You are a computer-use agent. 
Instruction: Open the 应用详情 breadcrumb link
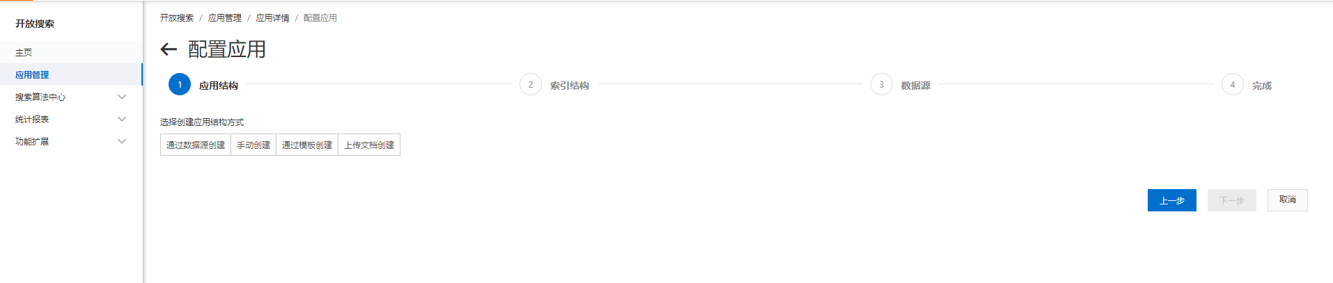(x=272, y=18)
